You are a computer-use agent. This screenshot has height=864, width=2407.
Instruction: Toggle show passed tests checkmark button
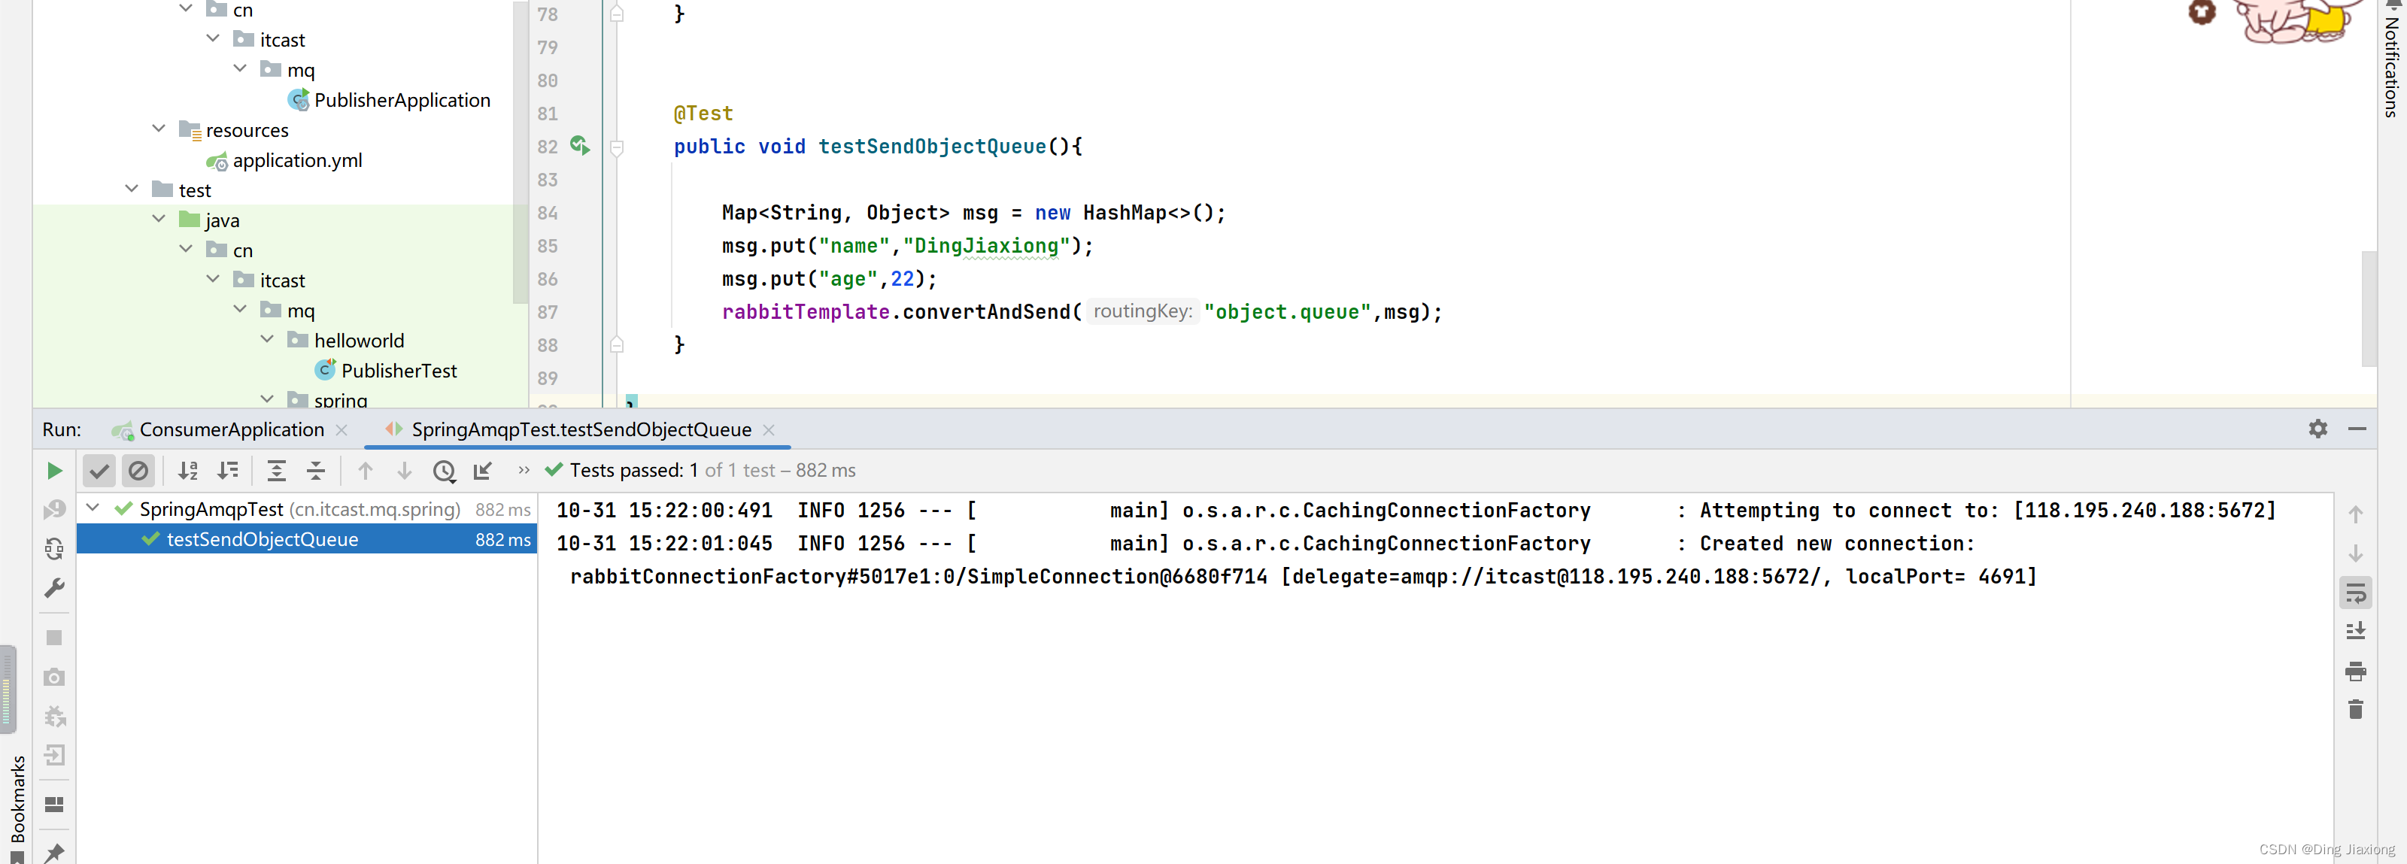click(x=99, y=471)
